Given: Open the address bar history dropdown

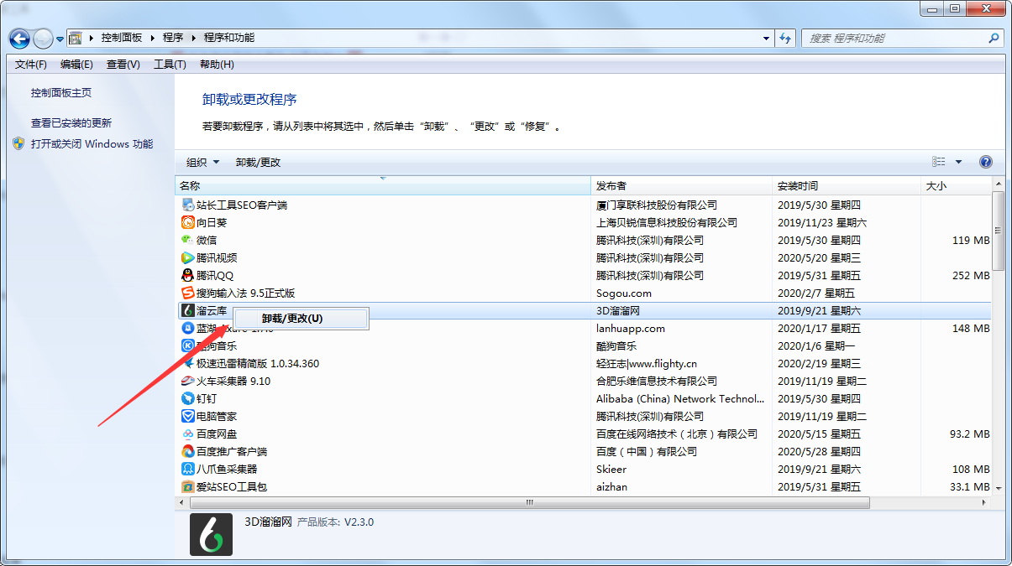Looking at the screenshot, I should coord(766,39).
